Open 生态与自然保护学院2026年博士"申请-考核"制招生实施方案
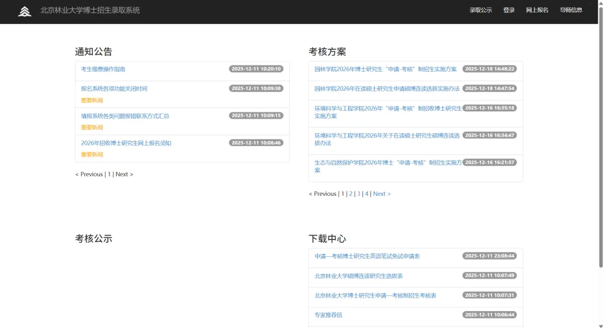Image resolution: width=604 pixels, height=329 pixels. (x=388, y=166)
